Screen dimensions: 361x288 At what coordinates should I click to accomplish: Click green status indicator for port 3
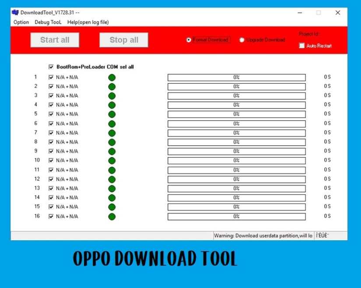pos(112,96)
